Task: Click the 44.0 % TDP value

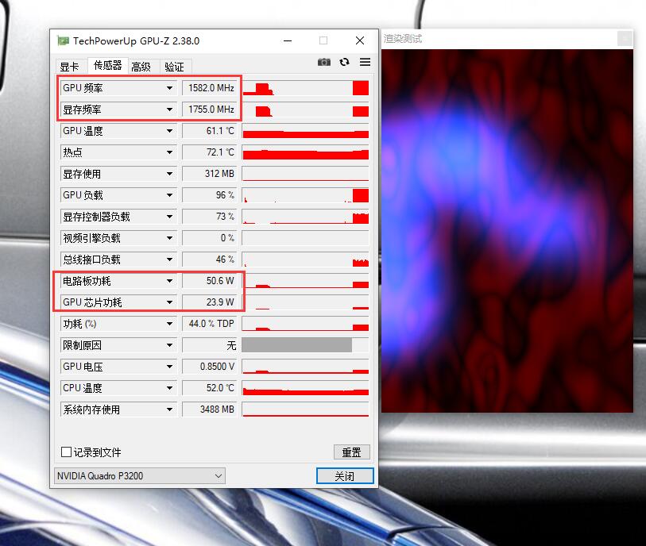Action: 209,324
